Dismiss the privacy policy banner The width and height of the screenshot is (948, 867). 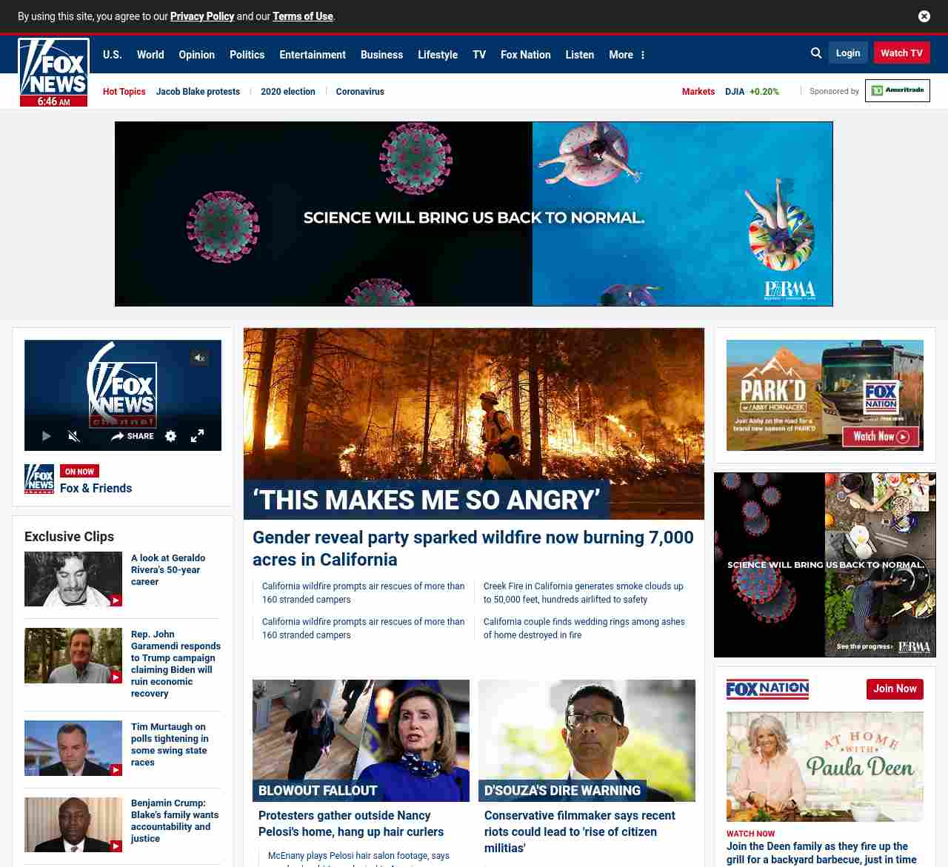tap(924, 16)
